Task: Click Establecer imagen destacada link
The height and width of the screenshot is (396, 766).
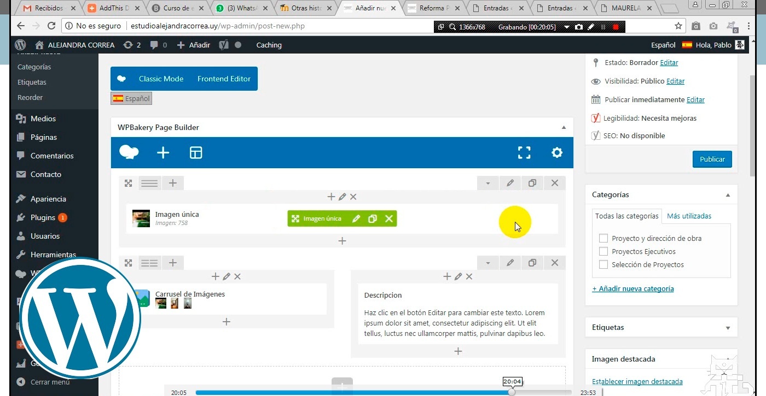Action: [x=637, y=381]
